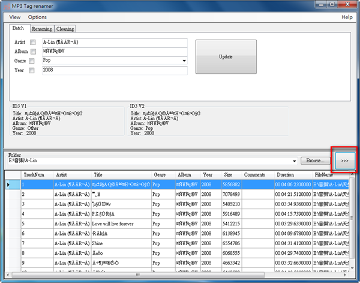Tick the Year checkbox
This screenshot has height=283, width=360.
point(33,71)
